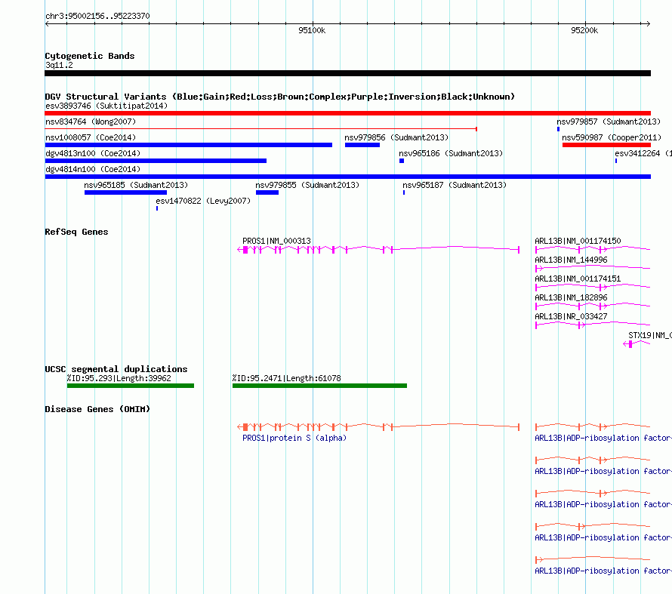This screenshot has width=672, height=594.
Task: Click the esv3893746 (Suktitipat2014) red loss bar
Action: pyautogui.click(x=347, y=113)
